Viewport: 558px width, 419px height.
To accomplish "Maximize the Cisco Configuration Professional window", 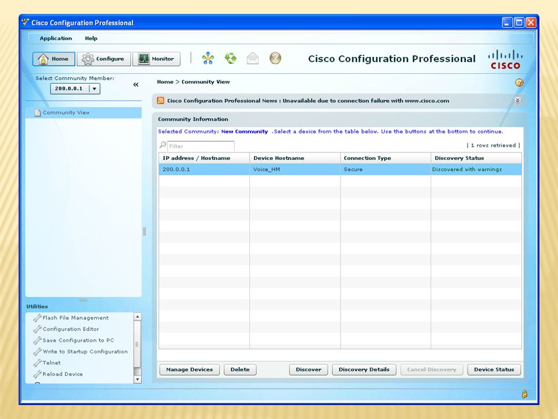I will 519,23.
